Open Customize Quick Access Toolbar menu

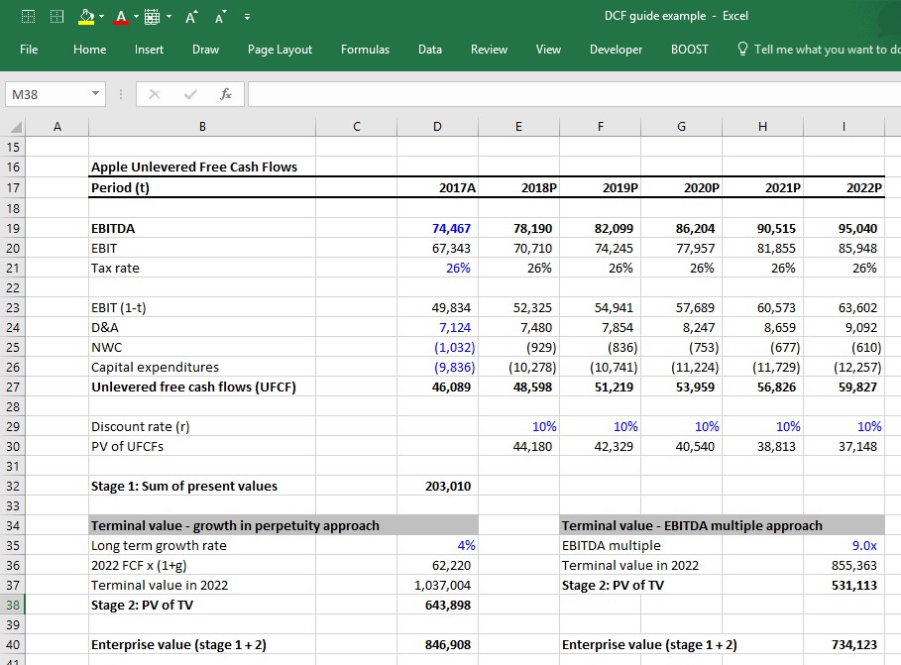tap(247, 17)
